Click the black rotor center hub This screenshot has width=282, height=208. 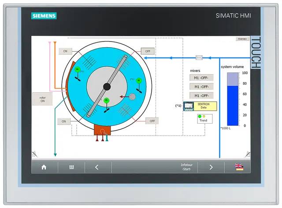click(107, 87)
